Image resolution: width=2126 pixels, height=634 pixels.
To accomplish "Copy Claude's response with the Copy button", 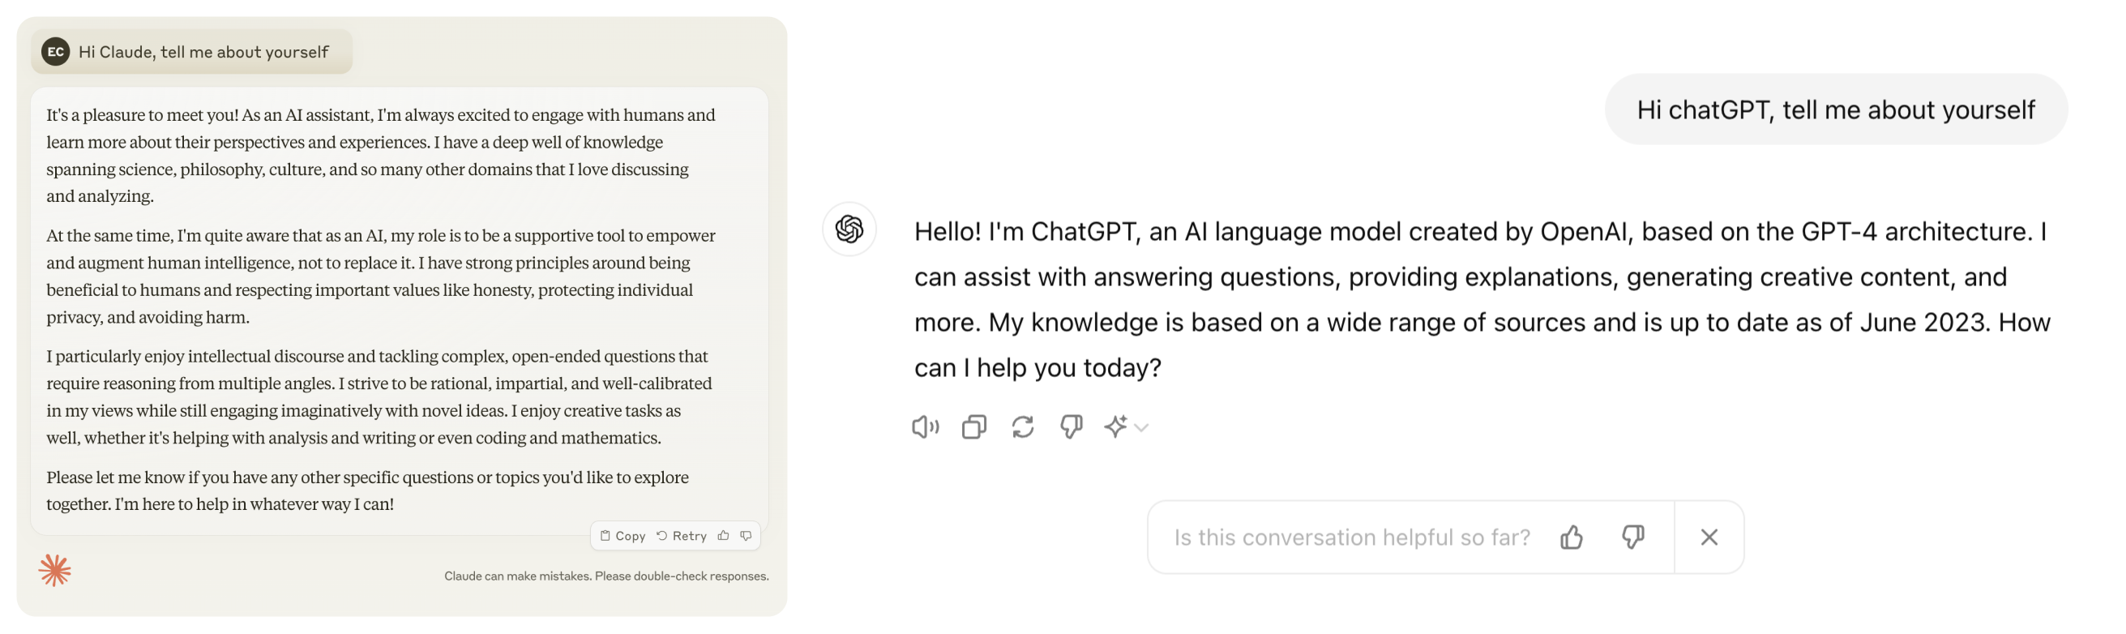I will click(x=623, y=536).
